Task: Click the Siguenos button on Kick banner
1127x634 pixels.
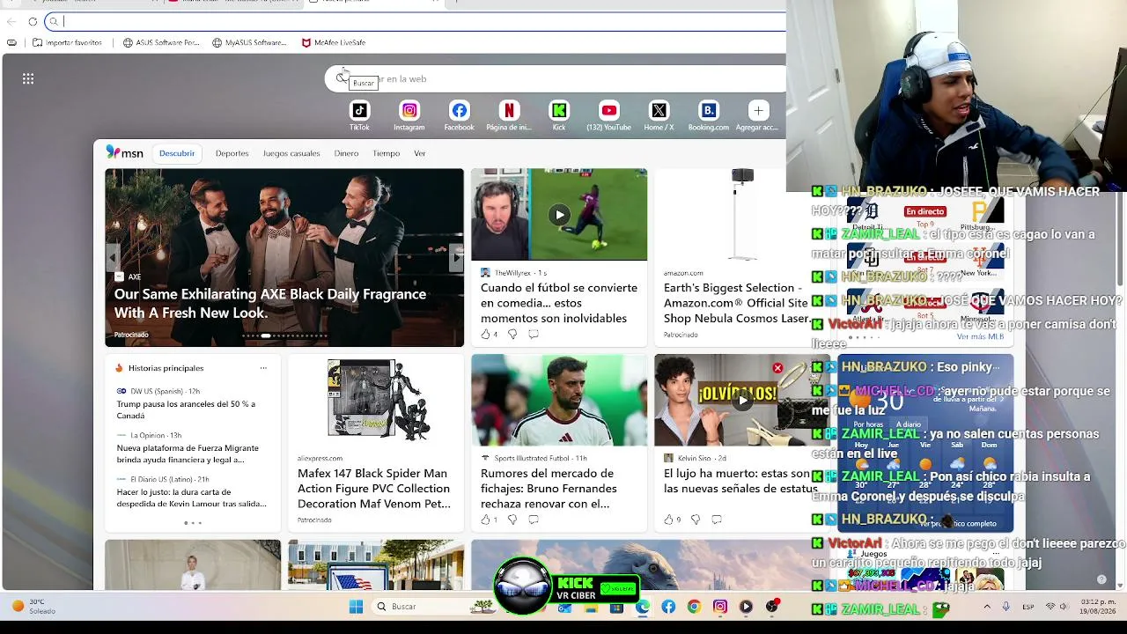Action: 616,589
